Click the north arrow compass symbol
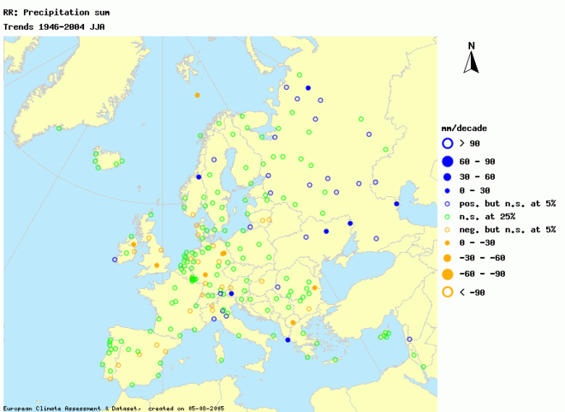This screenshot has height=412, width=565. click(x=471, y=59)
